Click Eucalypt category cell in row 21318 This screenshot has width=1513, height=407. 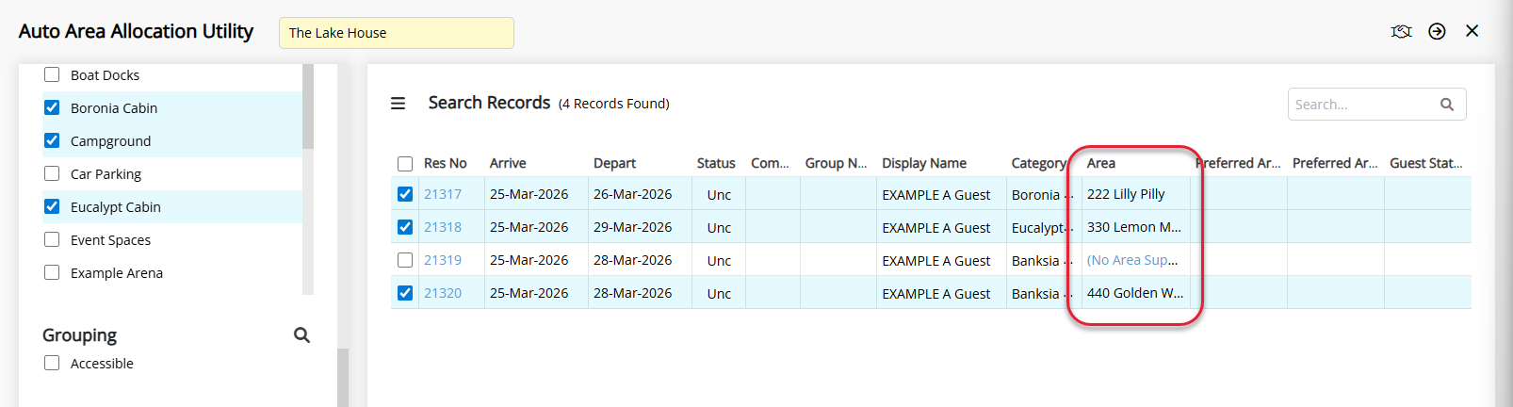tap(1042, 227)
